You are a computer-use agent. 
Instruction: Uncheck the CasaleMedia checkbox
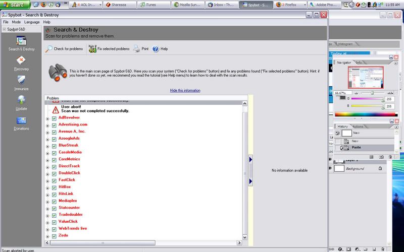pos(54,153)
